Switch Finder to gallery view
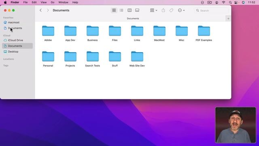This screenshot has height=146, width=259. [x=137, y=10]
